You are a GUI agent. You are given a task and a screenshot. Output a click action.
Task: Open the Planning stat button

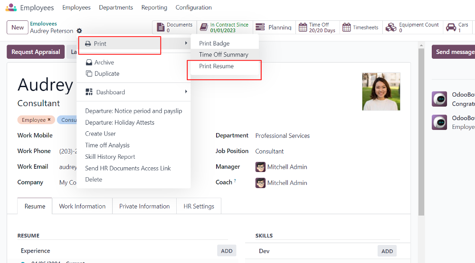[273, 27]
